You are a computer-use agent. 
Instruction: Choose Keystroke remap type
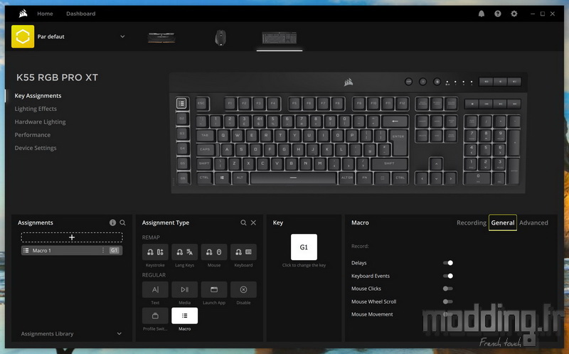point(155,252)
